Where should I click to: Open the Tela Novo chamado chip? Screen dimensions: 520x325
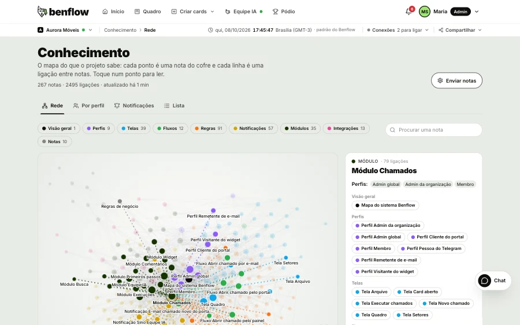pyautogui.click(x=447, y=304)
